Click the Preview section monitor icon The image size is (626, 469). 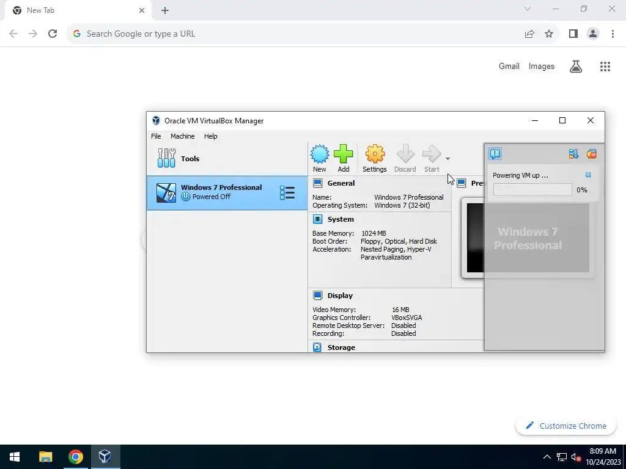(x=461, y=183)
